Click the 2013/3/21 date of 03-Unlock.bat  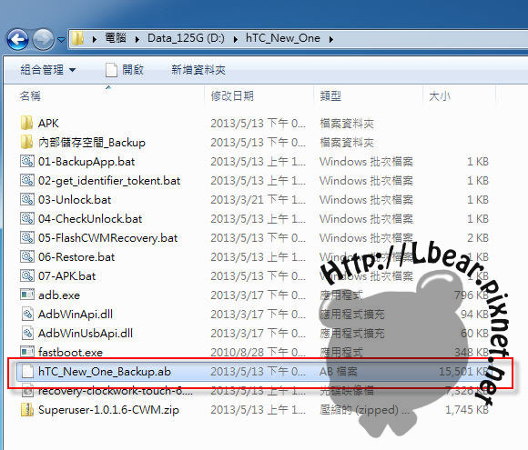pos(258,199)
